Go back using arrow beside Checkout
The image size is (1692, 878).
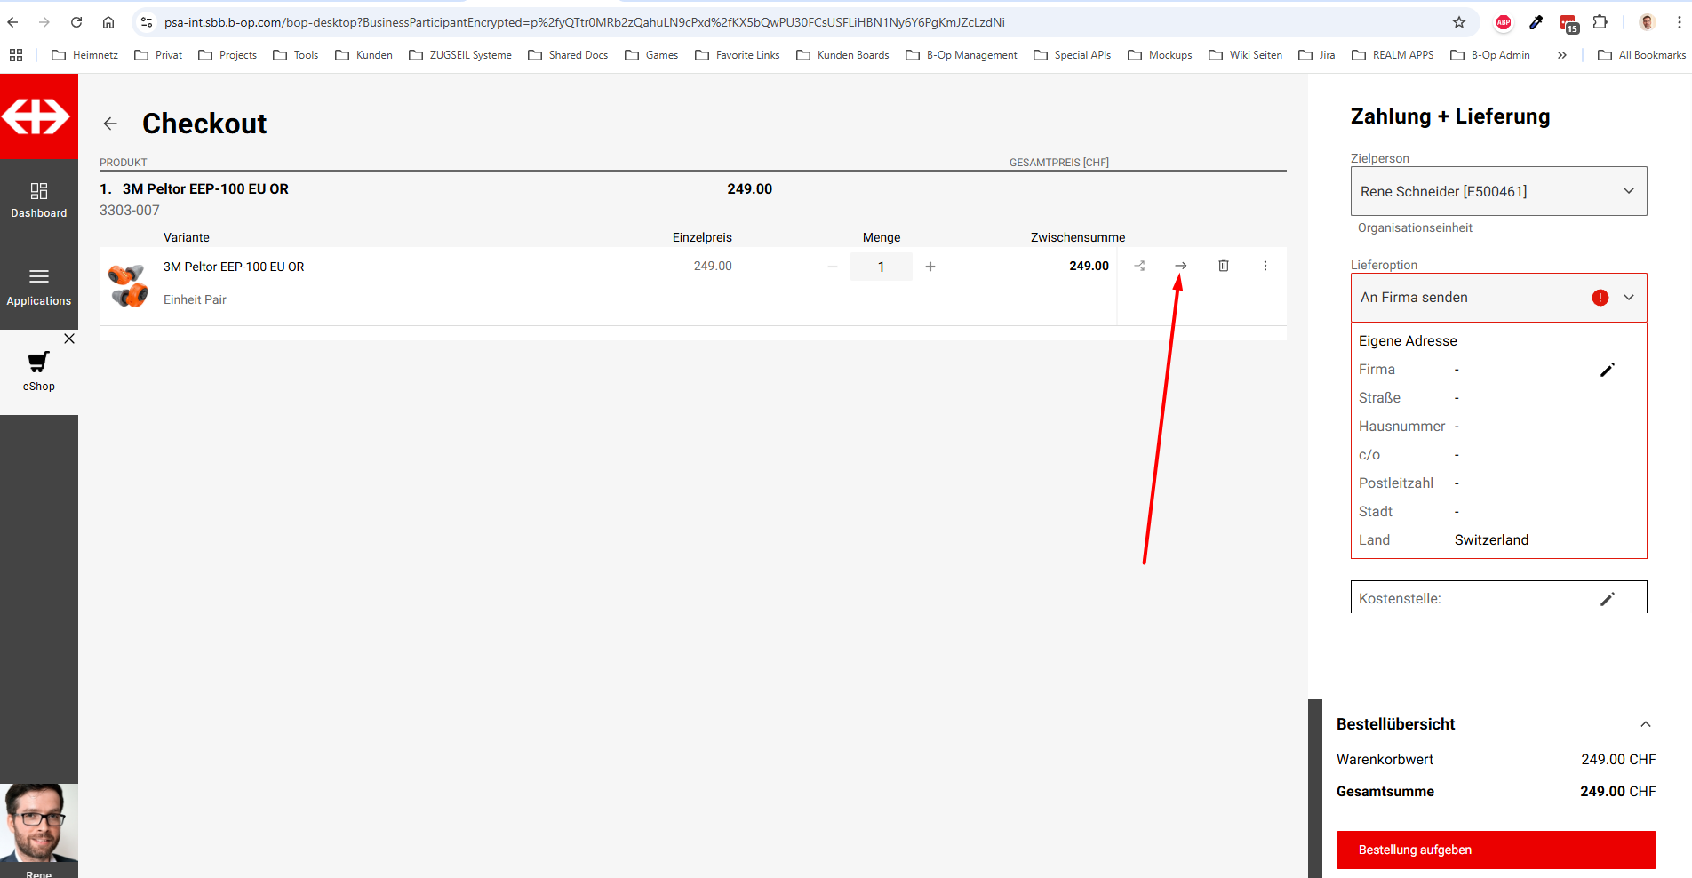coord(110,124)
